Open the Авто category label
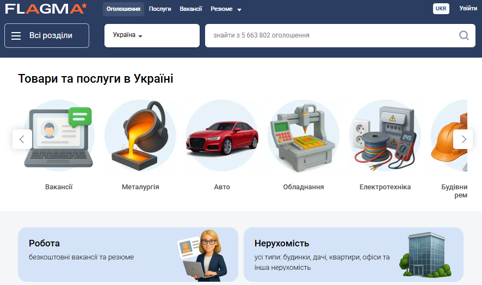The image size is (482, 285). (222, 187)
